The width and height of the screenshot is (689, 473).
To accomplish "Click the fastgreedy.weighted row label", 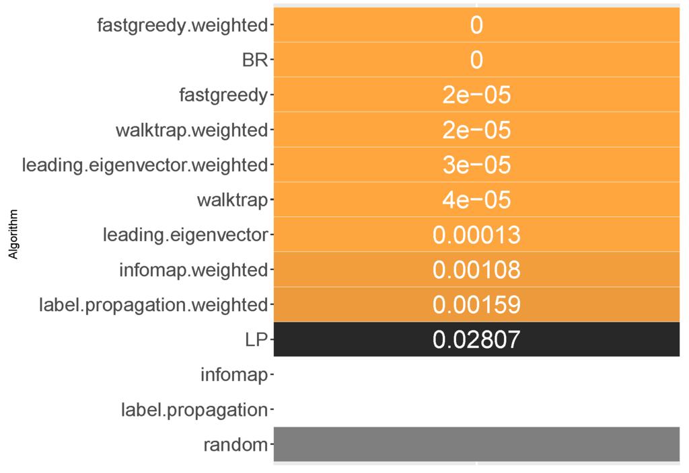I will (182, 26).
